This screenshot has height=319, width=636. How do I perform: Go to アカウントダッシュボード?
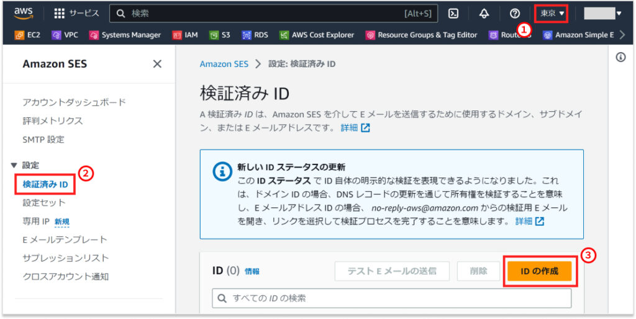coord(75,102)
